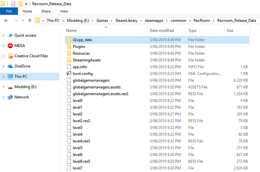Viewport: 260px width, 172px height.
Task: Select the globalgamemanagers.assets file
Action: [x=97, y=87]
